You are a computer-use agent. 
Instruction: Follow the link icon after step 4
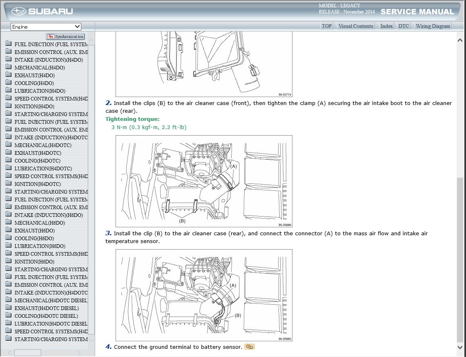[250, 347]
